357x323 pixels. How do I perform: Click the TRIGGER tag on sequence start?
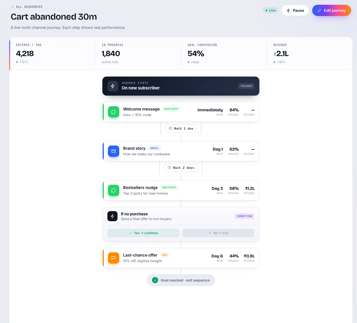(x=246, y=86)
